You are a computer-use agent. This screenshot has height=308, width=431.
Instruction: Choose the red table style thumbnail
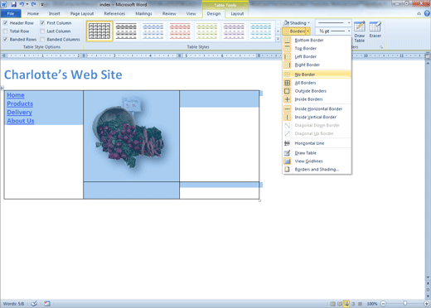coord(180,31)
